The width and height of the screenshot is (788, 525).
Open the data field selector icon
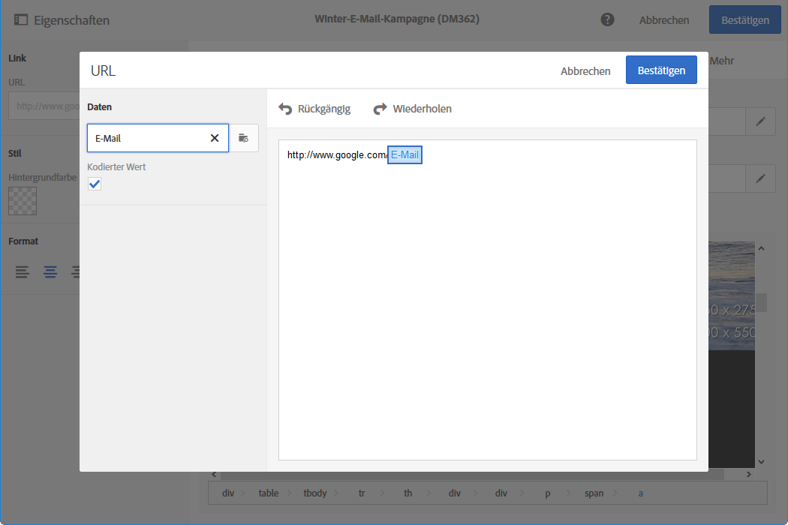point(243,138)
